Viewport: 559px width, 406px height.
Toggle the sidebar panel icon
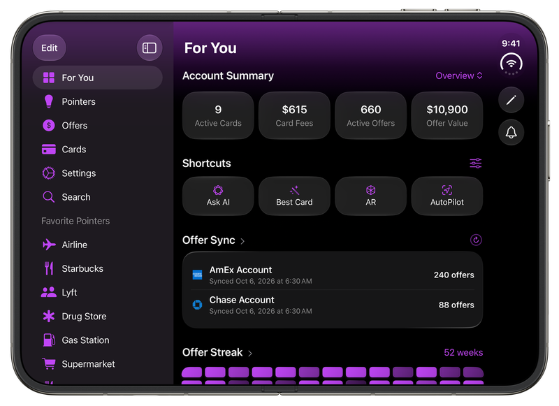click(x=150, y=48)
